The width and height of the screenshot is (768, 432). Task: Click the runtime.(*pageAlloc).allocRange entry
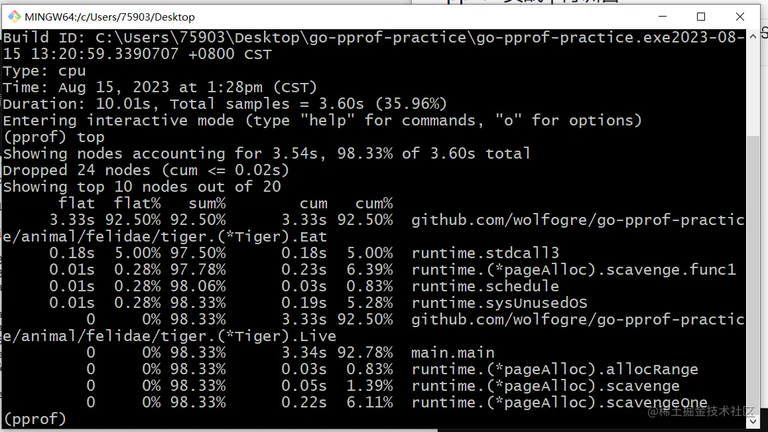coord(554,369)
